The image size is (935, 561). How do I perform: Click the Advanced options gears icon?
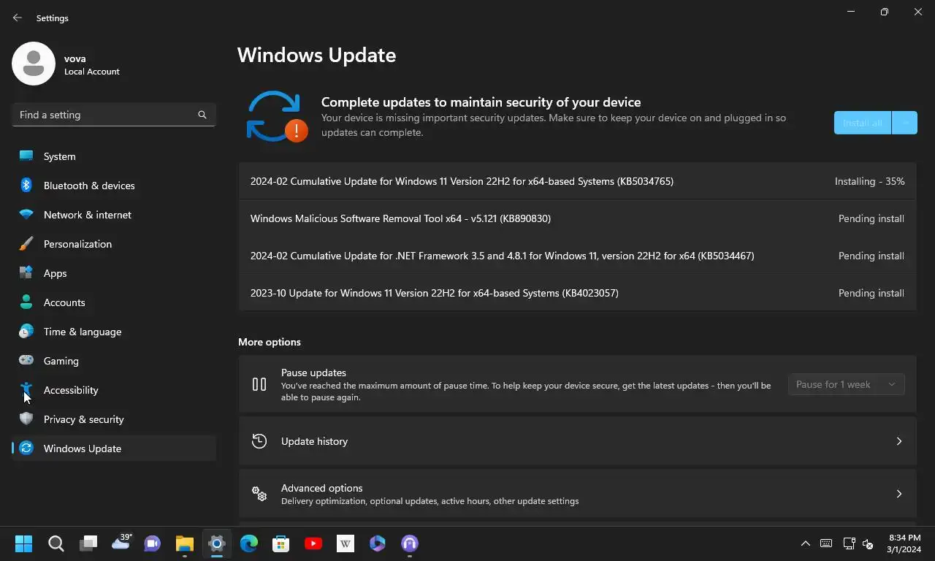point(259,494)
